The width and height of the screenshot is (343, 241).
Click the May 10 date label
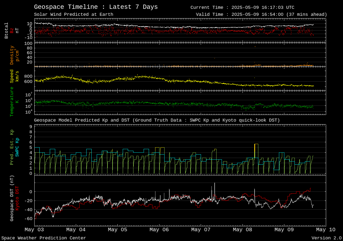coord(326,229)
